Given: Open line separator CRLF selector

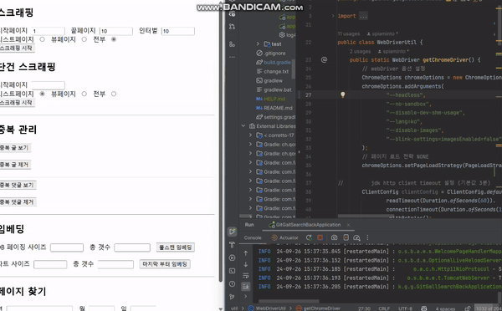Looking at the screenshot, I should click(384, 308).
